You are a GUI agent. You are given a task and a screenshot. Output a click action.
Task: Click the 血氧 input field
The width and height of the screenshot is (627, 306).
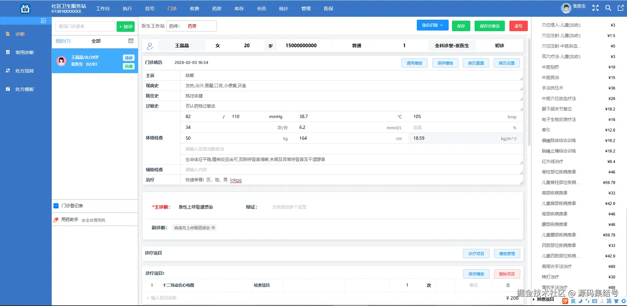465,127
